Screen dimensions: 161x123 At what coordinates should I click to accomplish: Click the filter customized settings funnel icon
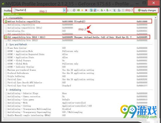(114, 10)
